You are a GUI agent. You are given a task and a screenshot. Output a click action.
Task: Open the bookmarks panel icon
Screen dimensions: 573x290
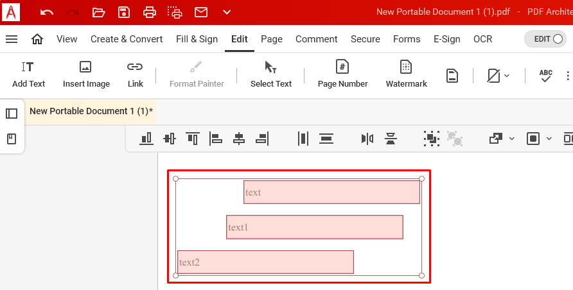(x=12, y=139)
